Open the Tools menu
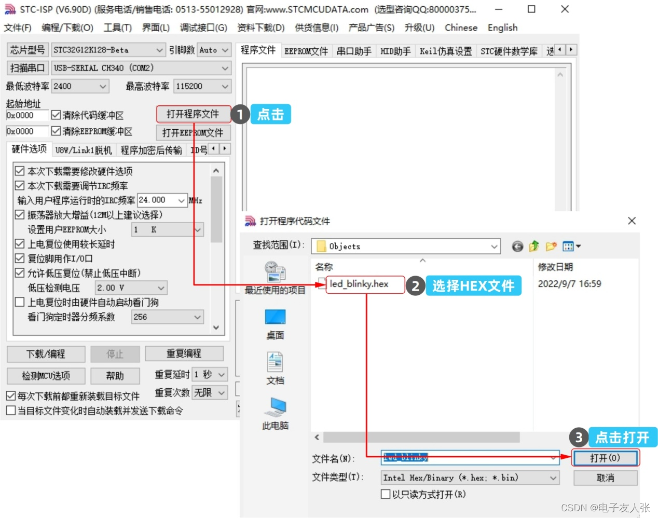658x518 pixels. 118,28
